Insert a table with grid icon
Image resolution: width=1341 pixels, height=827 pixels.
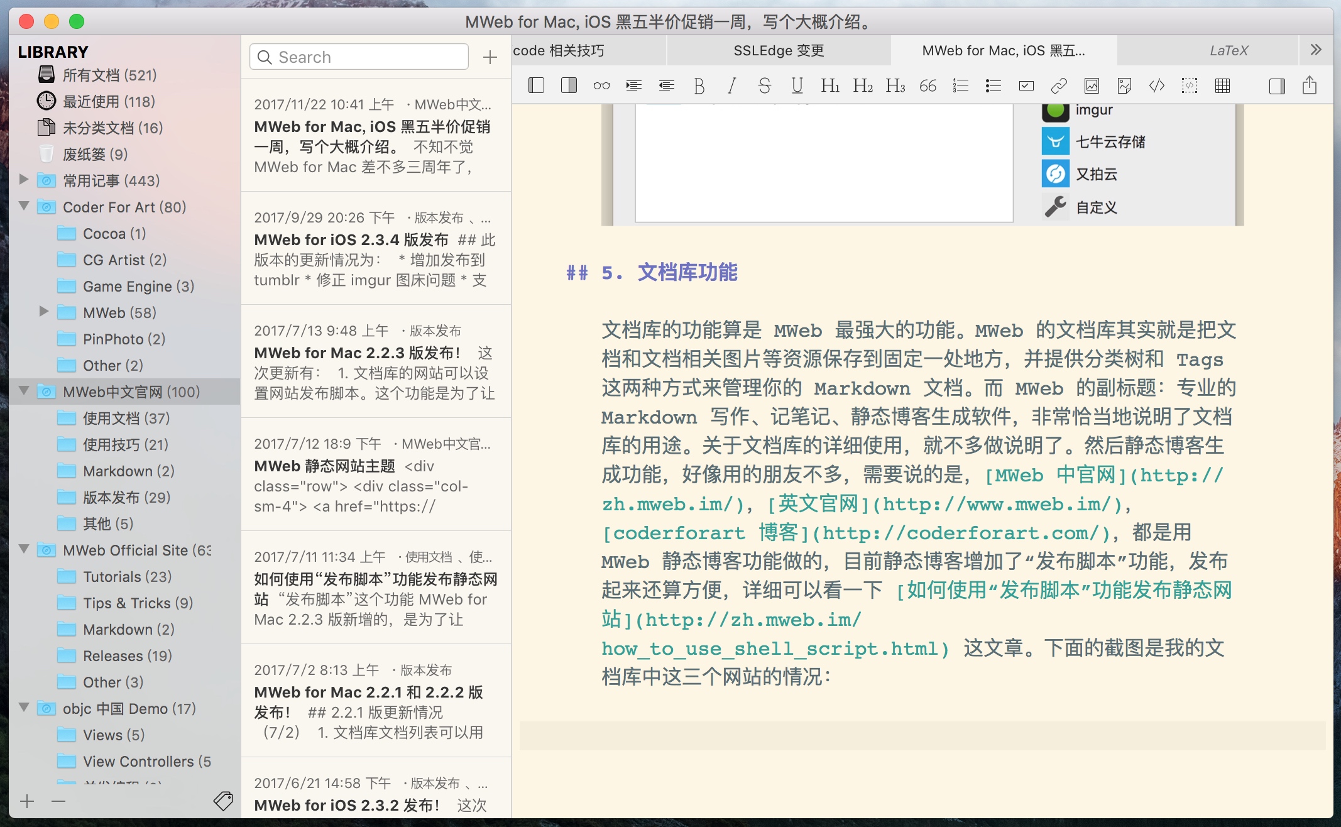1222,85
